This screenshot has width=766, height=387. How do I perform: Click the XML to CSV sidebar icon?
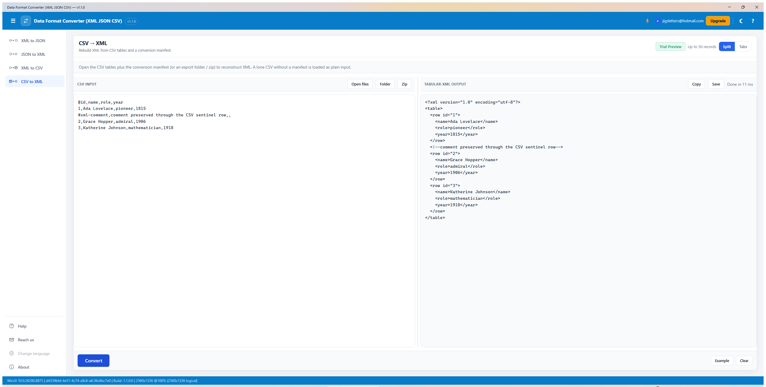13,68
